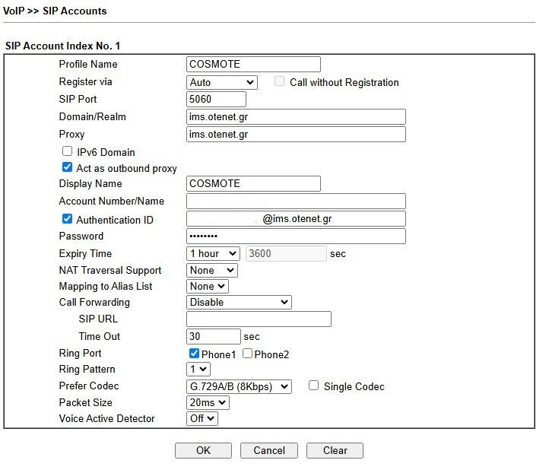Viewport: 549px width, 473px height.
Task: Click the Domain/Realm input field
Action: tap(297, 116)
